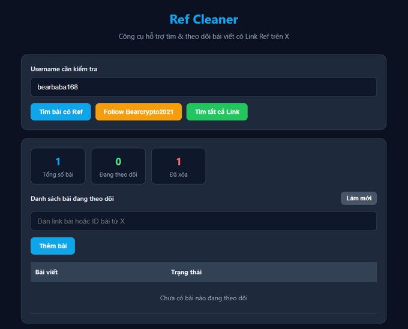Click the green 'Tìm tất cả Link' button

217,111
